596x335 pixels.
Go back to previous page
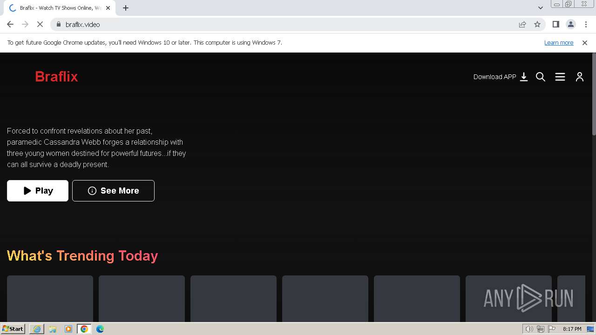(10, 24)
